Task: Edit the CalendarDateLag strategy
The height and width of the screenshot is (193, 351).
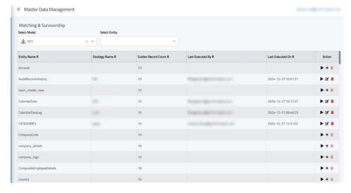Action: click(x=327, y=112)
